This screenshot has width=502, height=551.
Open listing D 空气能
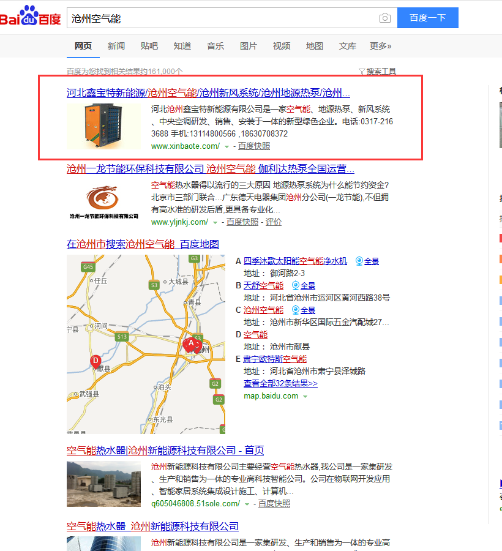[x=255, y=334]
